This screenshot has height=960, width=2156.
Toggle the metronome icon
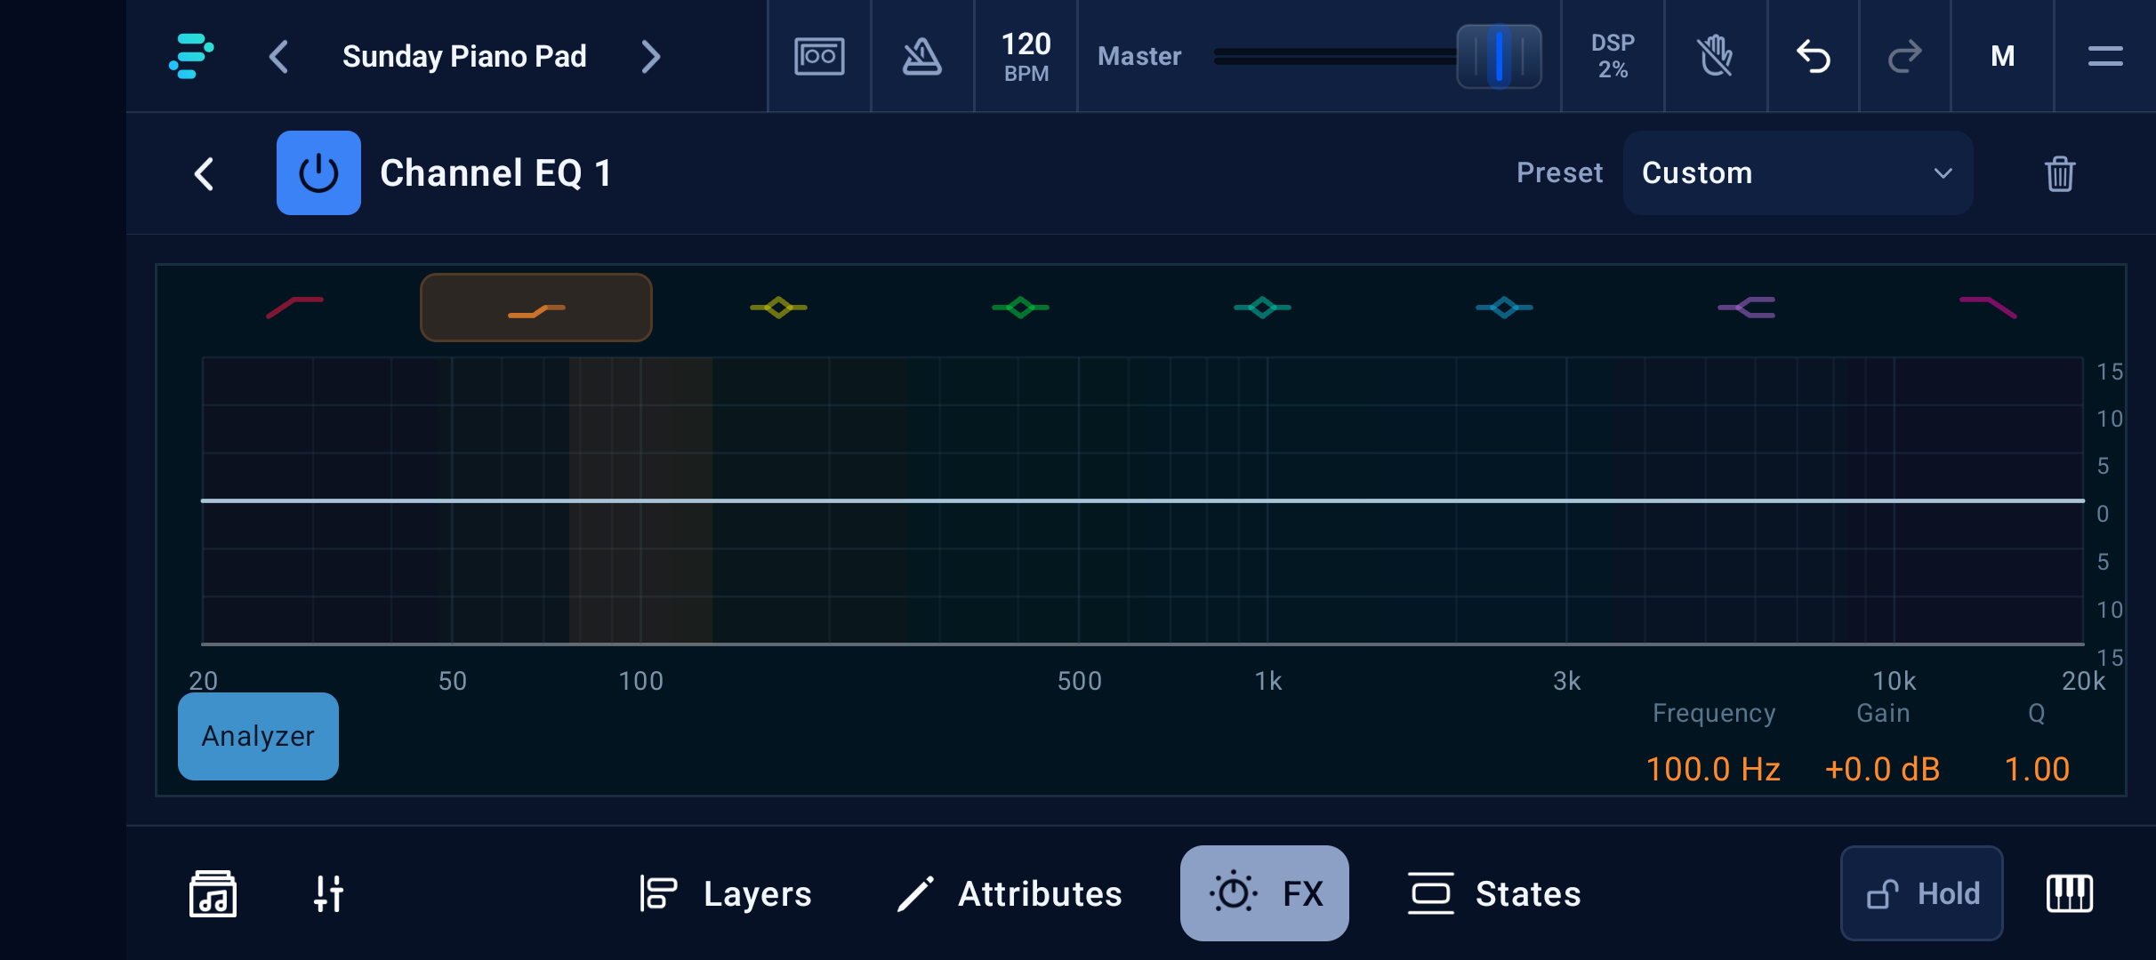click(922, 56)
